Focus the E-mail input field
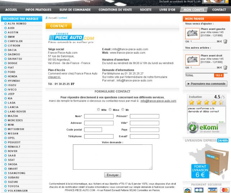The width and height of the screenshot is (231, 193). coord(144,136)
